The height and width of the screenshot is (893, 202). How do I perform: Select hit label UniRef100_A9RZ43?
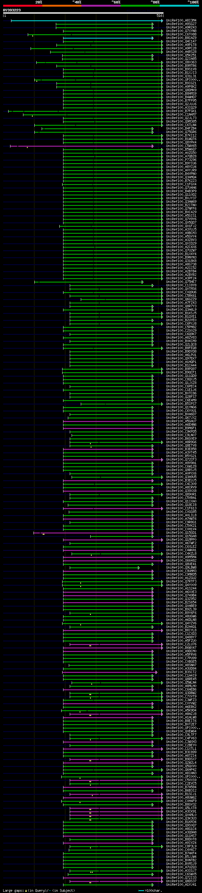pyautogui.click(x=181, y=27)
